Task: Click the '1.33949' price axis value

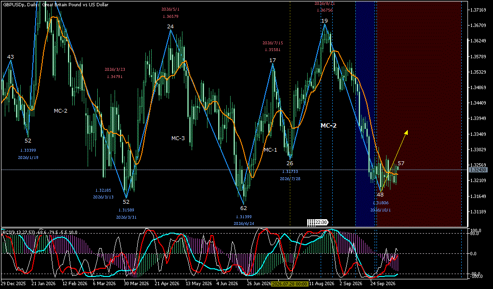Action: [x=478, y=118]
